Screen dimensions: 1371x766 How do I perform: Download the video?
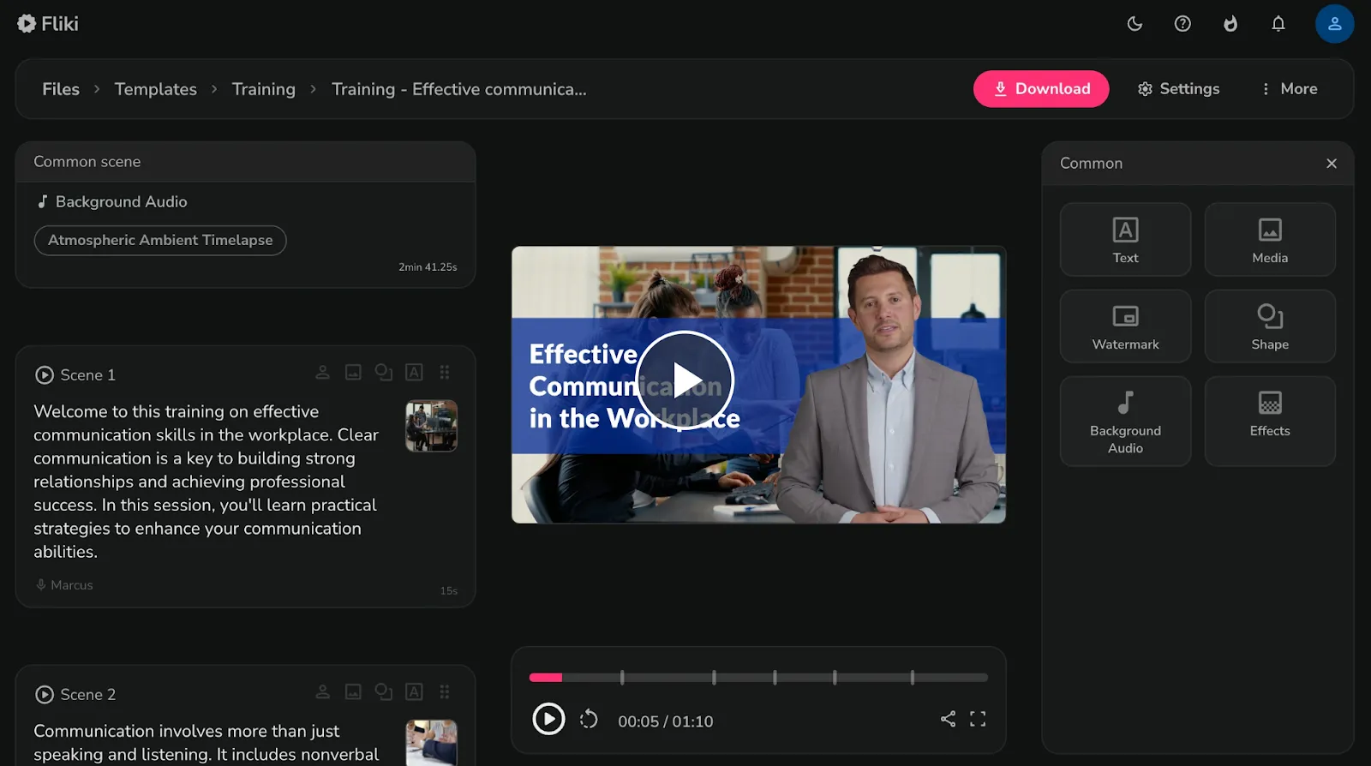pos(1041,89)
